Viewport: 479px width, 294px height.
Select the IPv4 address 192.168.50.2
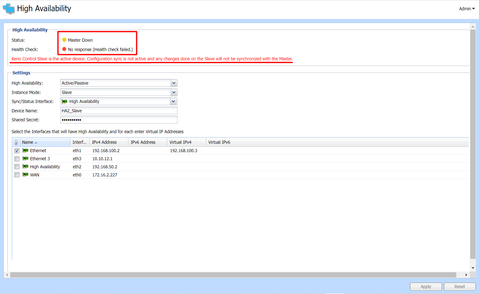[105, 167]
